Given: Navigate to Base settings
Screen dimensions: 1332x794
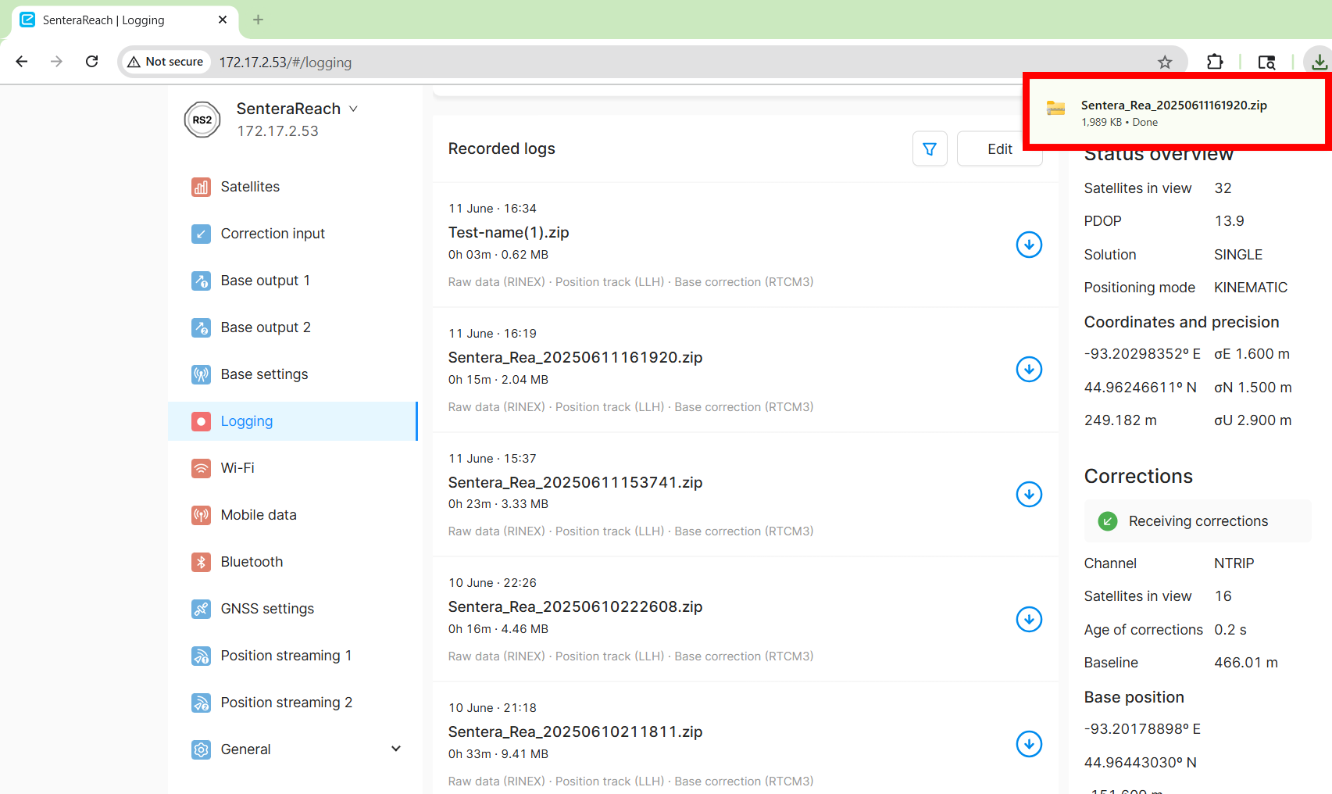Looking at the screenshot, I should click(264, 374).
